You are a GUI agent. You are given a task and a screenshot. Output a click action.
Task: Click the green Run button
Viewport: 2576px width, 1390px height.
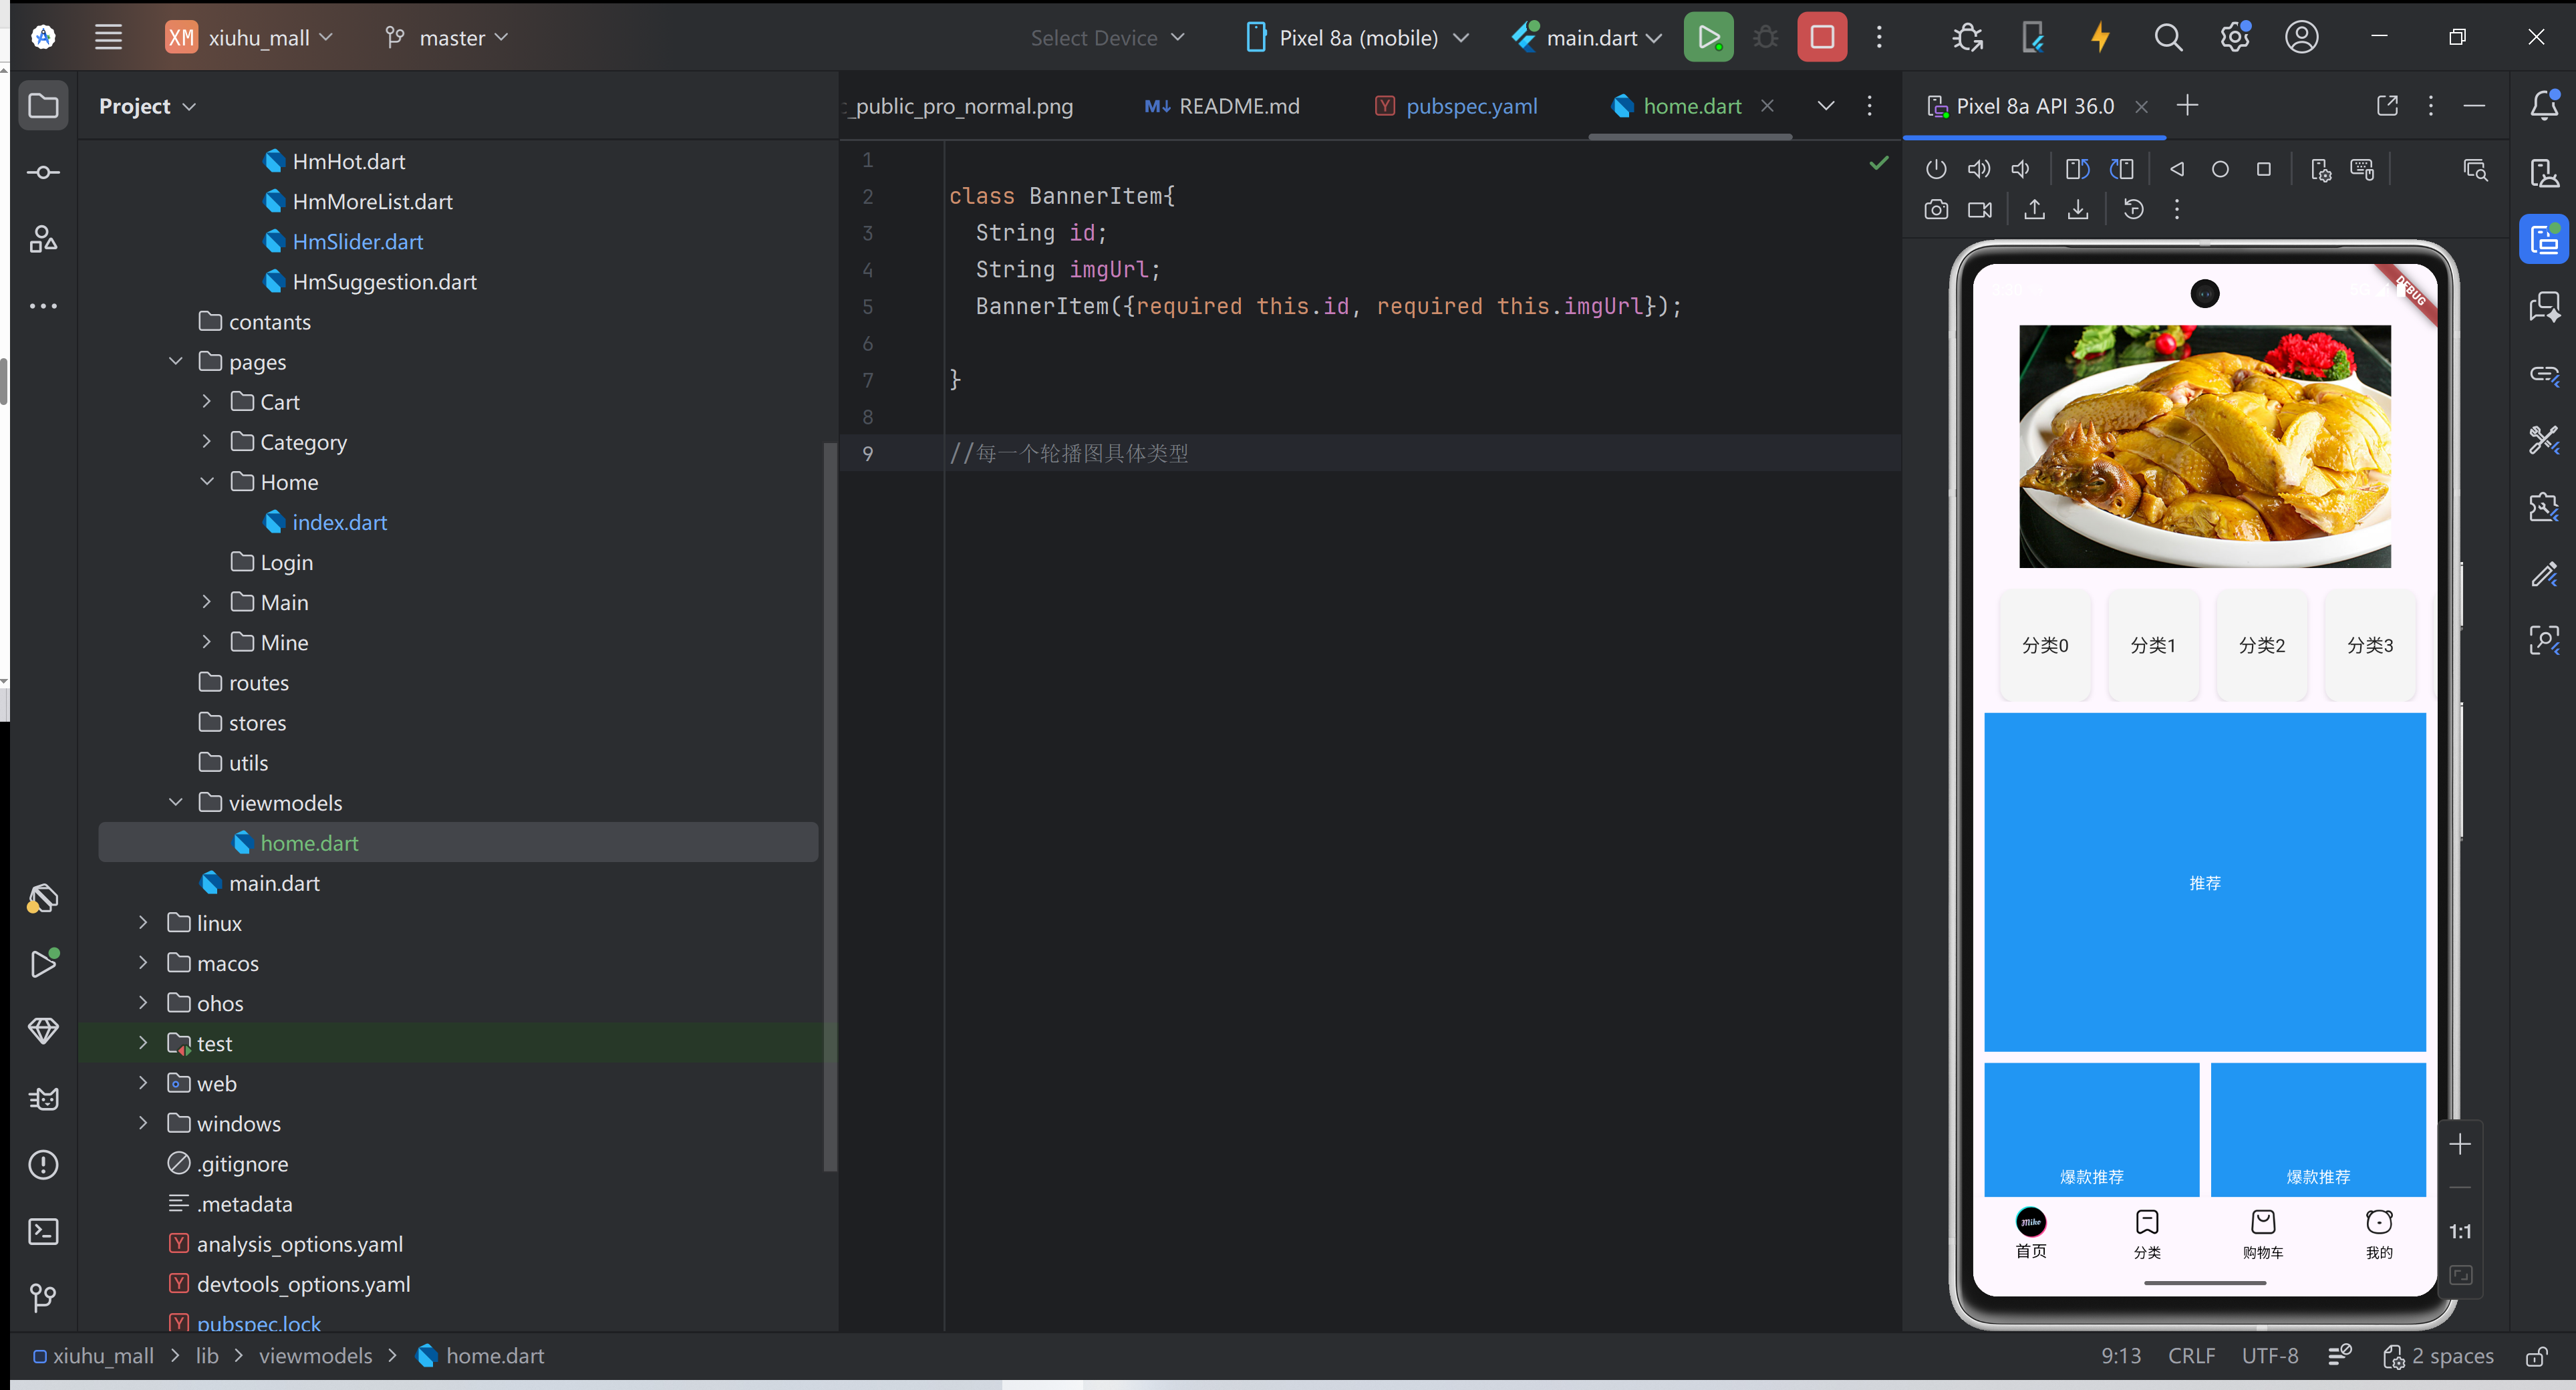1708,38
